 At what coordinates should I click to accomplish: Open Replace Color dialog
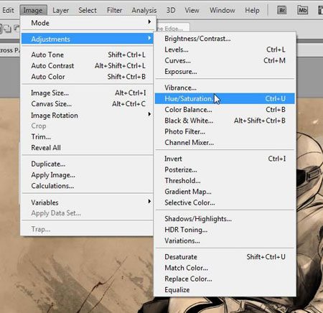click(x=225, y=279)
